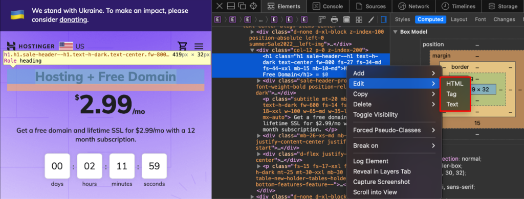Toggle the details sidebar panel icon

[384, 19]
